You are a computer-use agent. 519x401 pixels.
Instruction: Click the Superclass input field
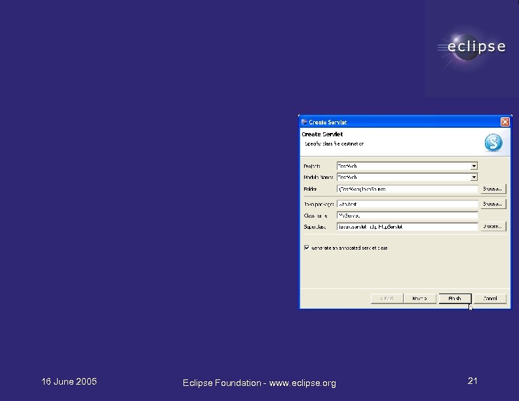408,227
